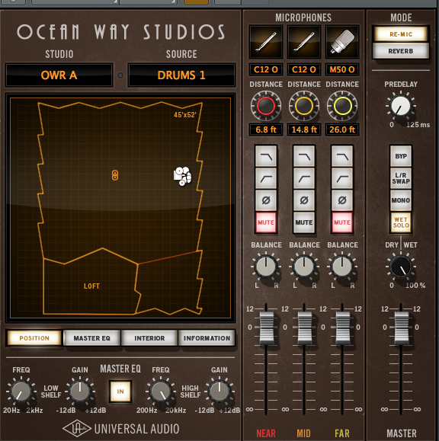Screen dimensions: 439x441
Task: Select REVERB mode
Action: point(401,51)
